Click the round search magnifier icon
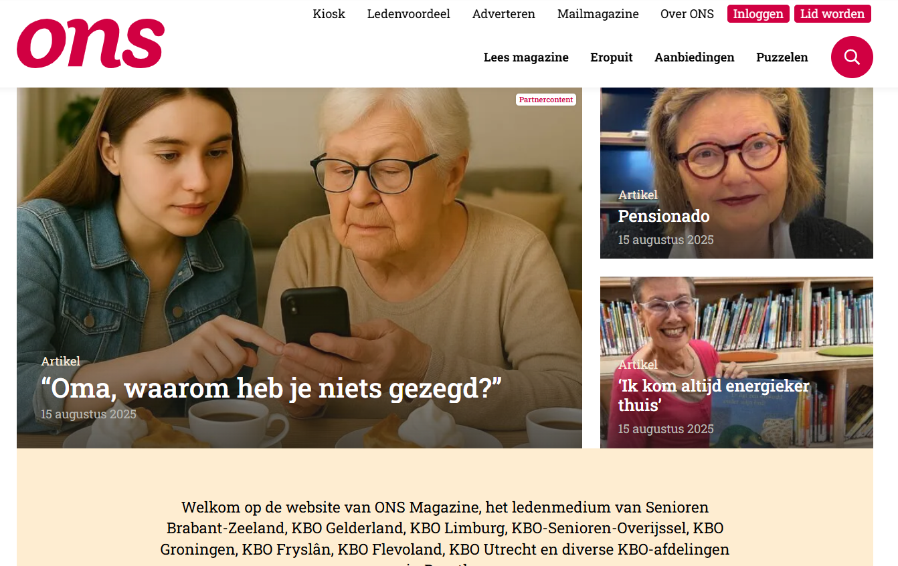Viewport: 898px width, 566px height. click(852, 57)
